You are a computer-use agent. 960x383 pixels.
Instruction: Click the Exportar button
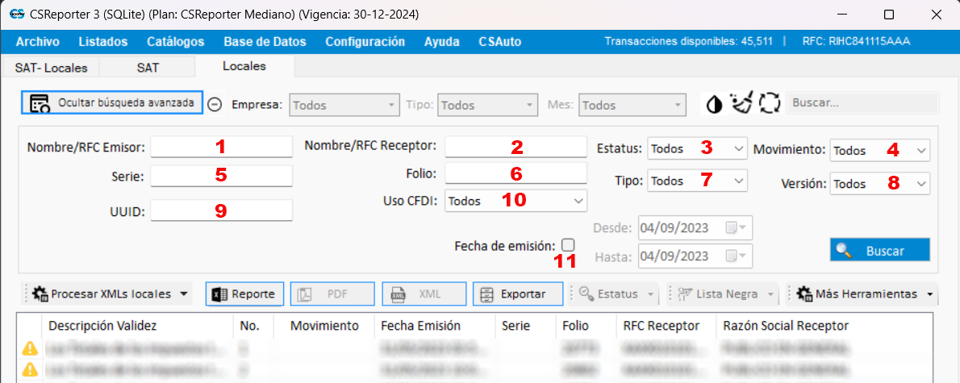517,293
